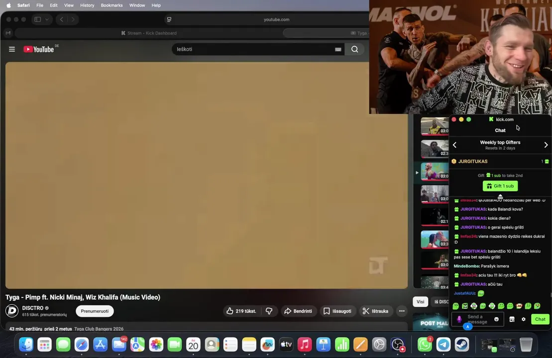Screen dimensions: 552x358
Task: Click the YouTube logo
Action: coord(39,49)
